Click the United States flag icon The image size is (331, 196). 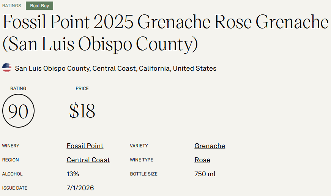[x=7, y=68]
